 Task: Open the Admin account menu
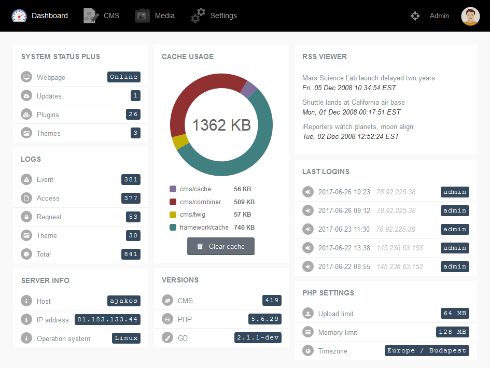pyautogui.click(x=439, y=16)
